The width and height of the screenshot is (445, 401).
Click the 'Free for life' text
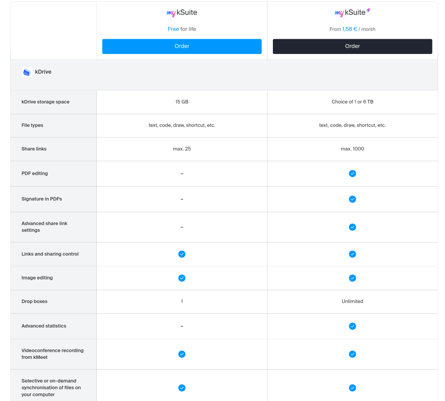(182, 29)
